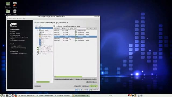
Task: Click the Rozmiar column header
Action: point(65,29)
